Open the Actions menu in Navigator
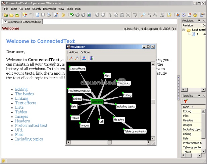 pos(74,52)
